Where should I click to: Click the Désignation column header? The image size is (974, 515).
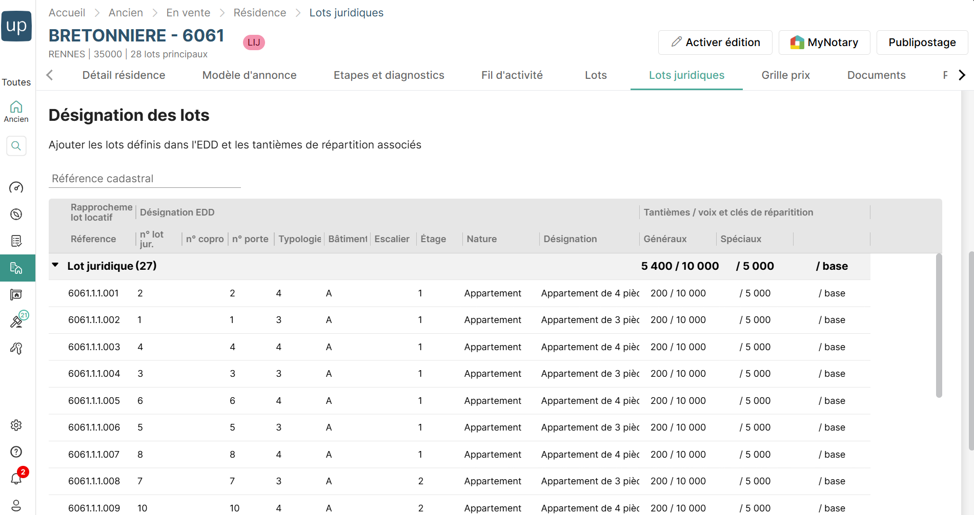pyautogui.click(x=571, y=239)
